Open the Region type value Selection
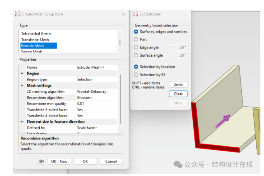 click(x=97, y=79)
